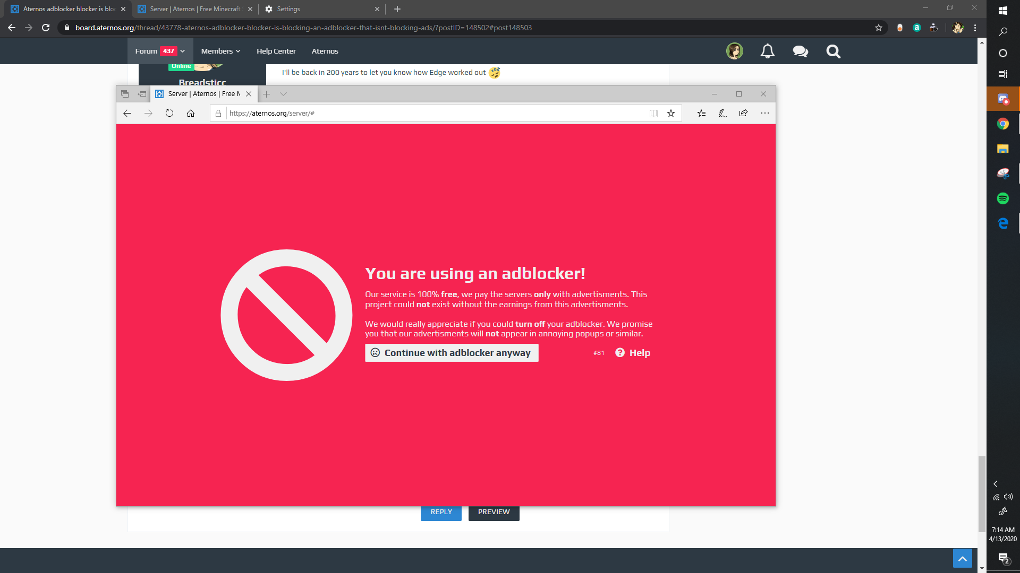Click Chrome back button
Viewport: 1020px width, 573px height.
12,28
